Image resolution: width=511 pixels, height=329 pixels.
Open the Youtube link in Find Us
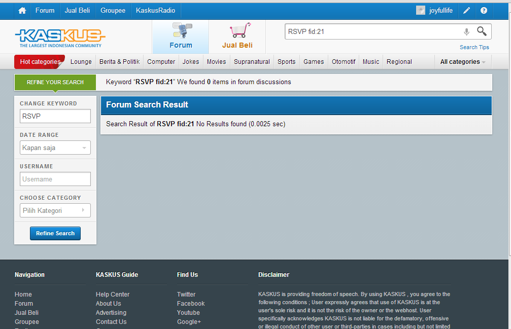pyautogui.click(x=188, y=312)
